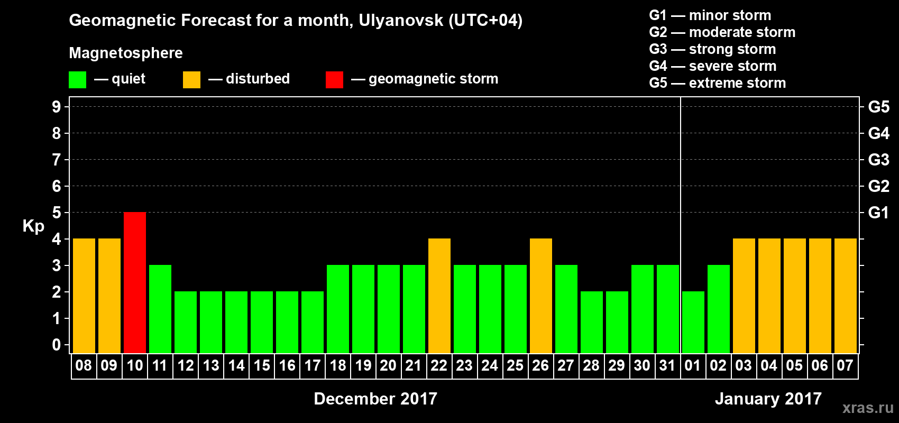The width and height of the screenshot is (899, 423).
Task: Click the 'G2 — moderate storm' legend line
Action: pos(722,32)
